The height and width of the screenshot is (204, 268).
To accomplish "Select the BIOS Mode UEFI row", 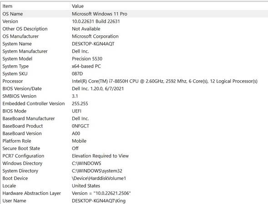I will pos(134,111).
